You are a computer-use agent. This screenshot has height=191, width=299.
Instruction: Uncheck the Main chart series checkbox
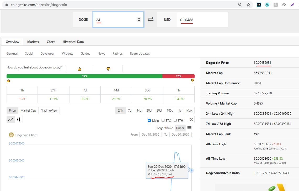(x=149, y=120)
